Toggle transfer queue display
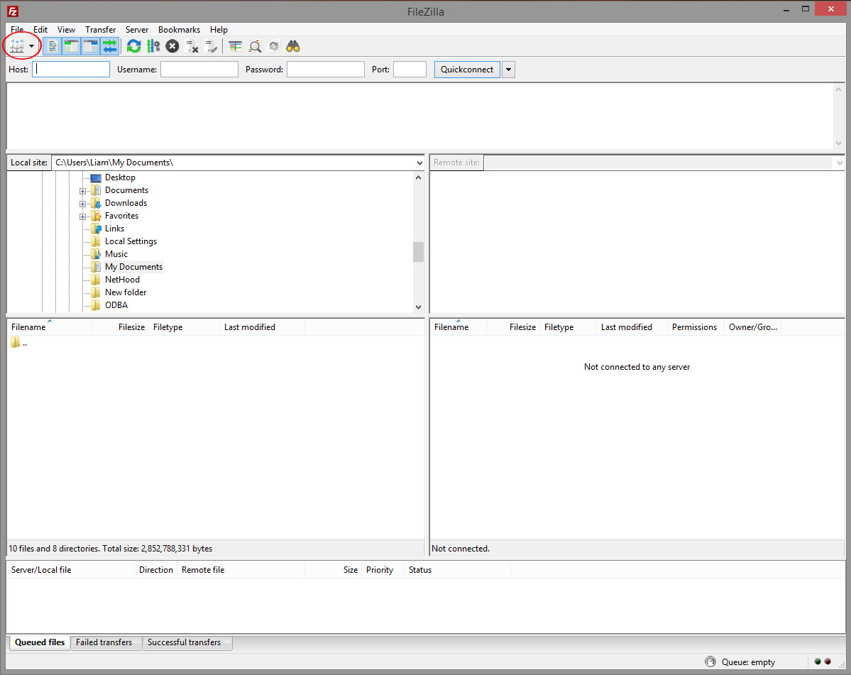The width and height of the screenshot is (851, 675). point(110,47)
